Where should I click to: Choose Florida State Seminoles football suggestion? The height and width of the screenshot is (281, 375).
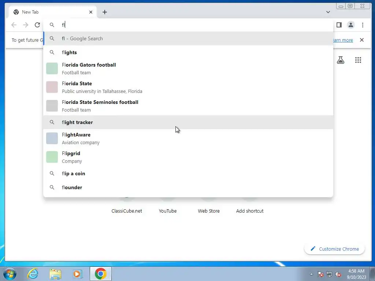188,106
